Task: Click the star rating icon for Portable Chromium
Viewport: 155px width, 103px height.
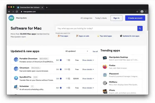Action: tap(61, 60)
